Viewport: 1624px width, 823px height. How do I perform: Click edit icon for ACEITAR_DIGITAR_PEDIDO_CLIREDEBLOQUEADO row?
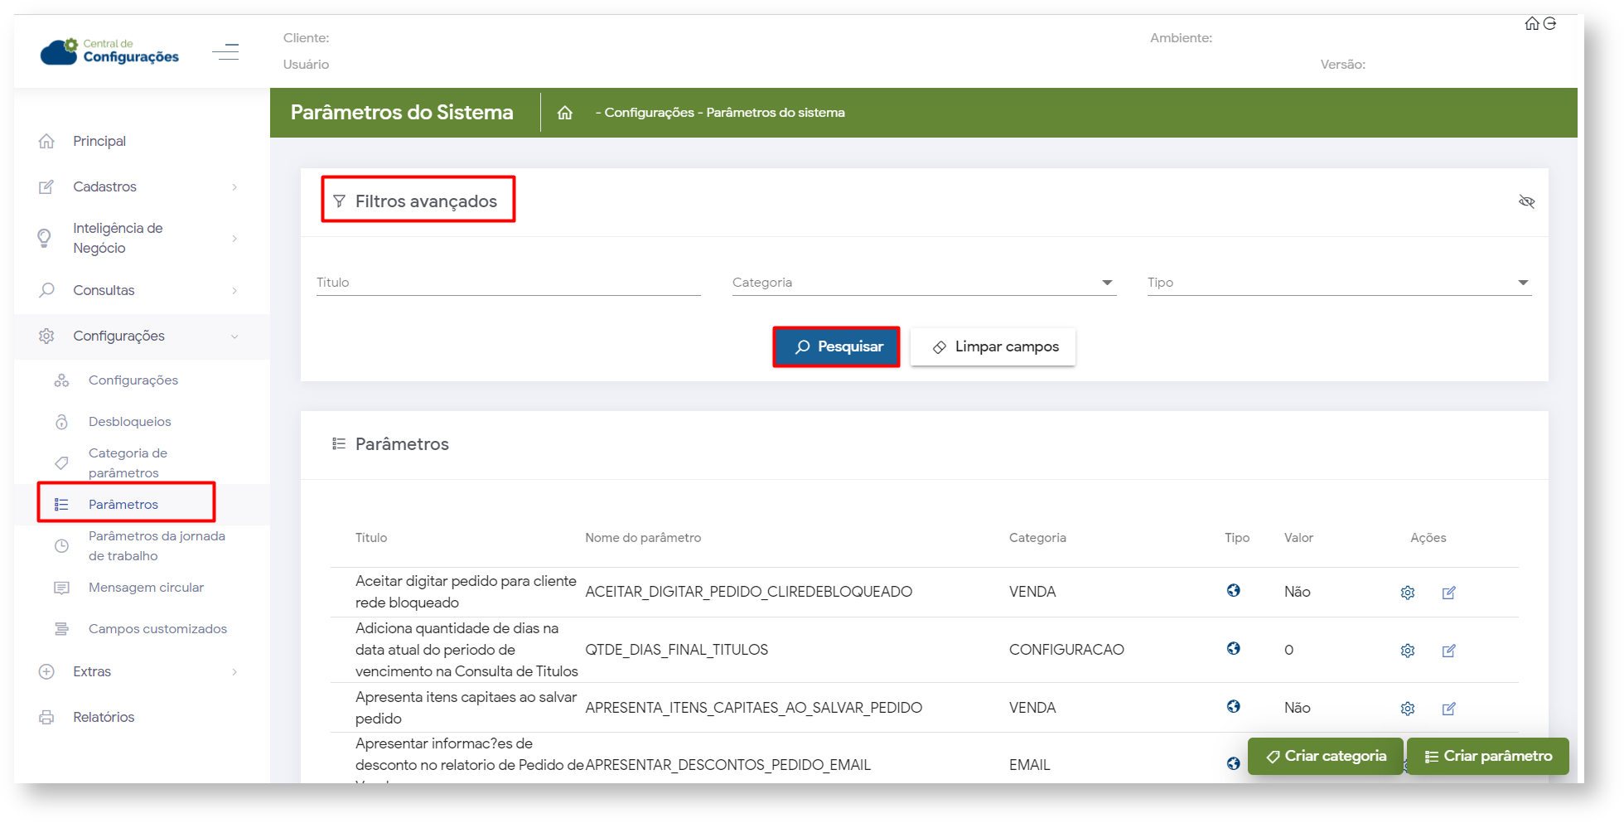pyautogui.click(x=1448, y=593)
